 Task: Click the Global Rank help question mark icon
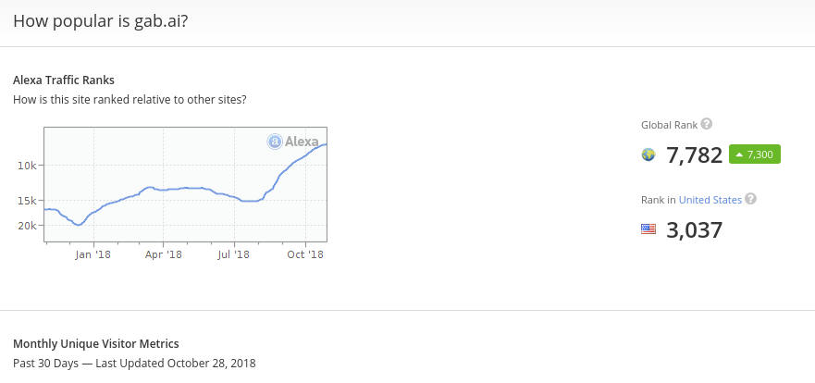pyautogui.click(x=707, y=124)
